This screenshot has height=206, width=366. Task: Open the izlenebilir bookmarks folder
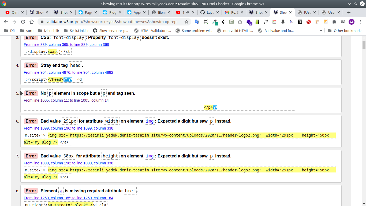coord(48,31)
